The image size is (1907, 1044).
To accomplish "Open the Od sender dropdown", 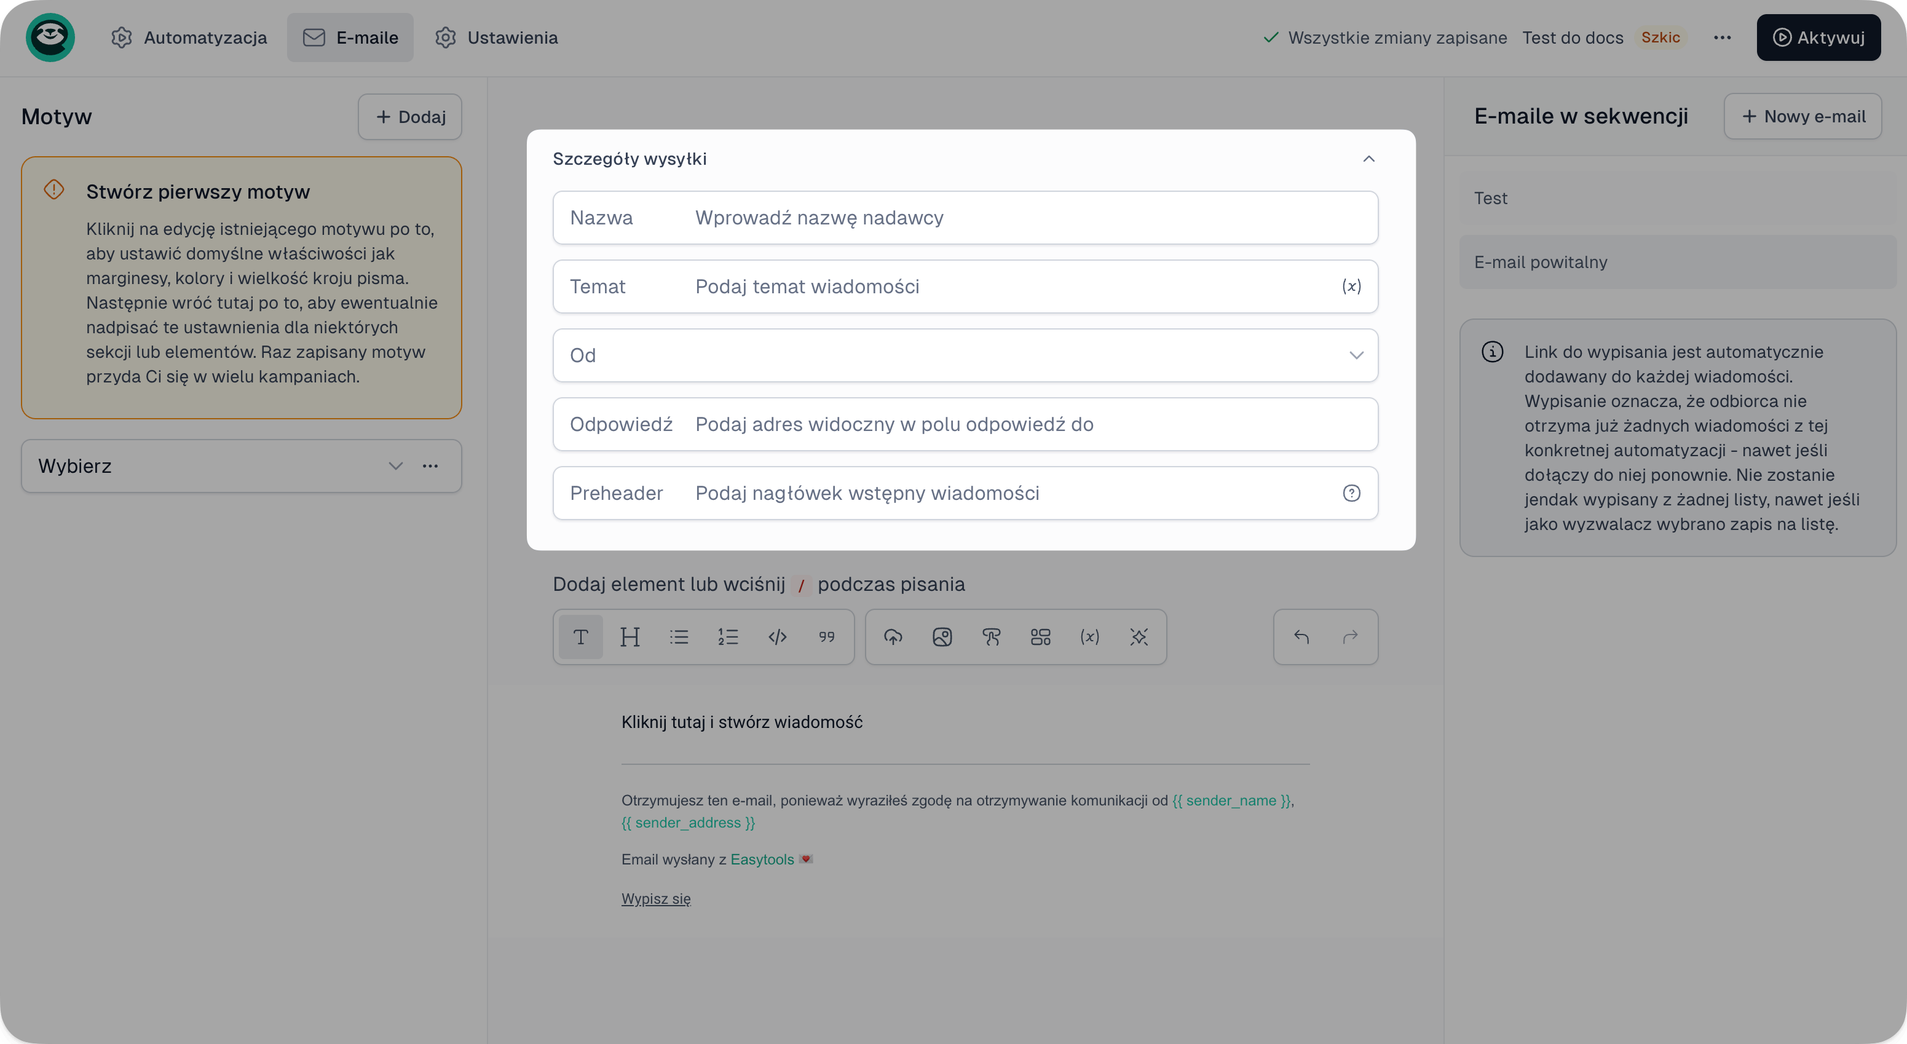I will (965, 355).
